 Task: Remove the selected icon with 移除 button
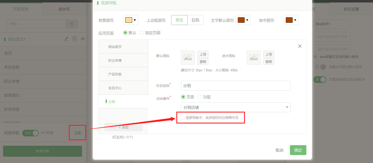point(269,62)
